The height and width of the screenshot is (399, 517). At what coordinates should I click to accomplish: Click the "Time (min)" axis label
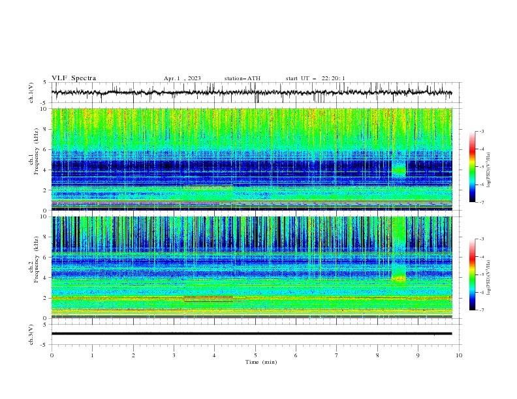[x=261, y=362]
